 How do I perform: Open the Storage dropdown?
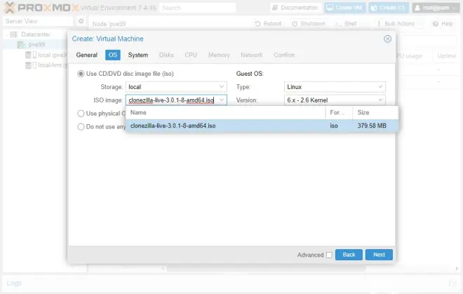pyautogui.click(x=222, y=86)
